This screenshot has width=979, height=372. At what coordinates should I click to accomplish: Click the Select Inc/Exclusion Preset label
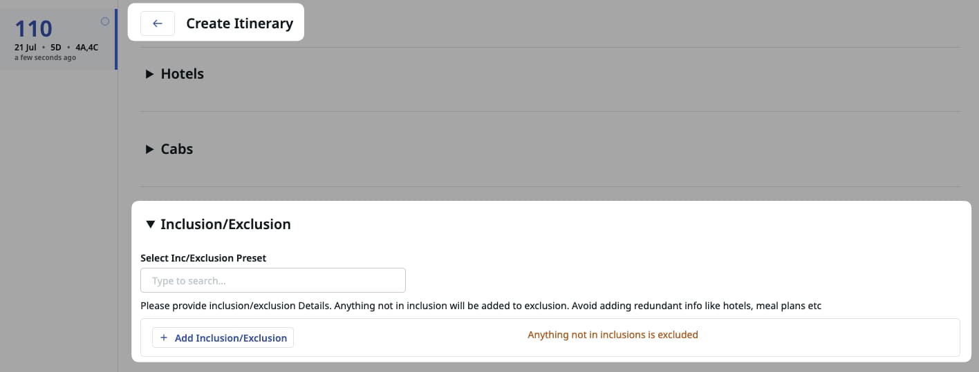click(x=203, y=258)
